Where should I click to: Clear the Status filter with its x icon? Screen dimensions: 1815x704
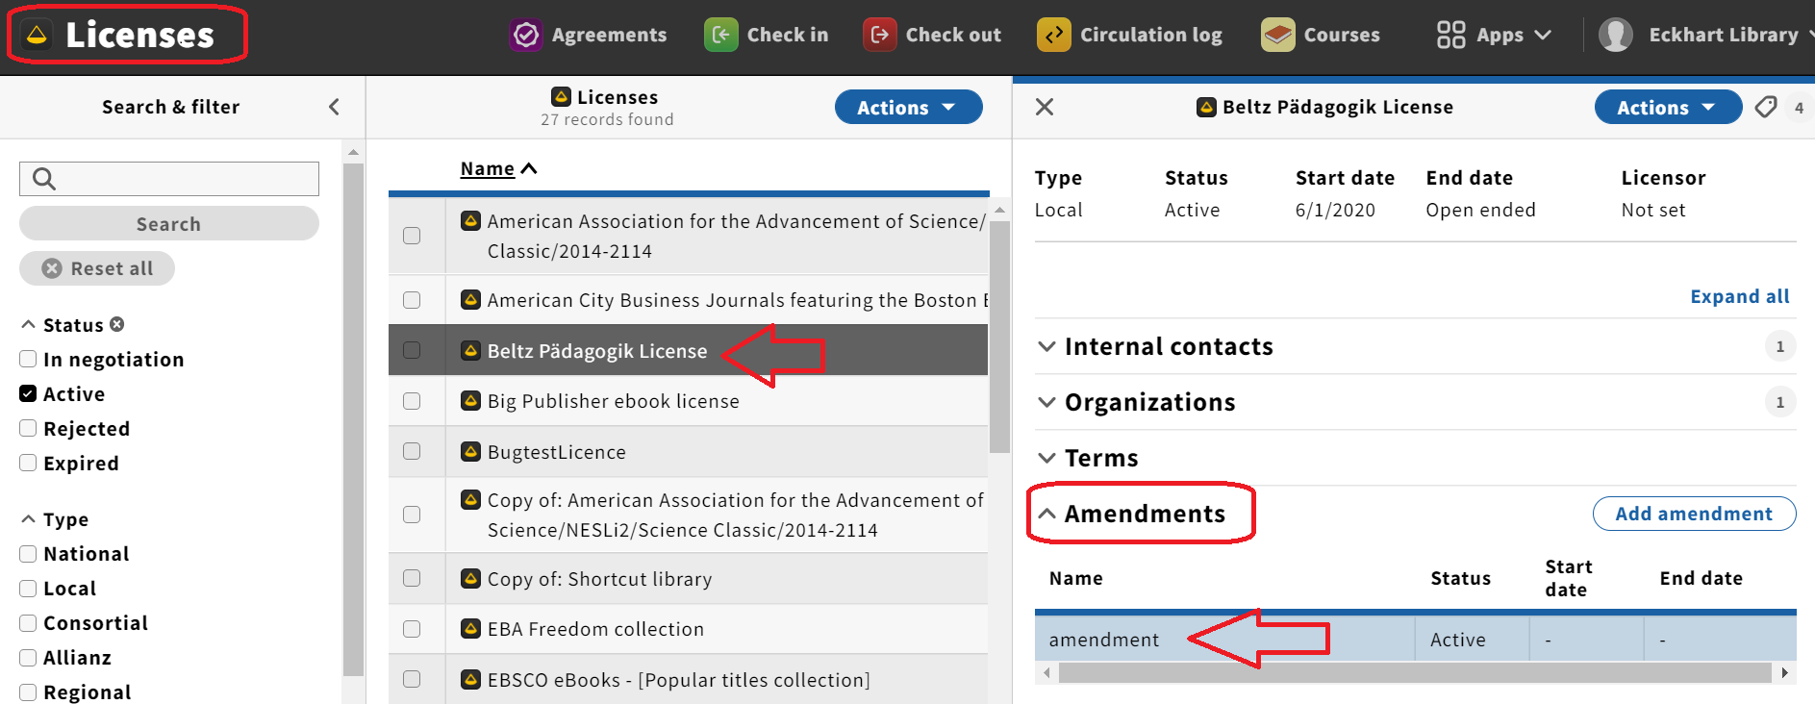[x=116, y=324]
